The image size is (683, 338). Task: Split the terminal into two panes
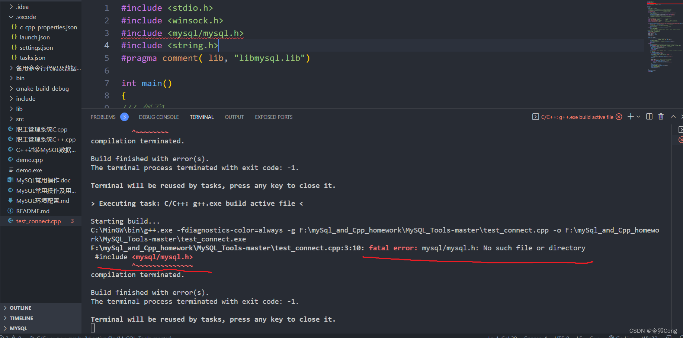tap(649, 116)
